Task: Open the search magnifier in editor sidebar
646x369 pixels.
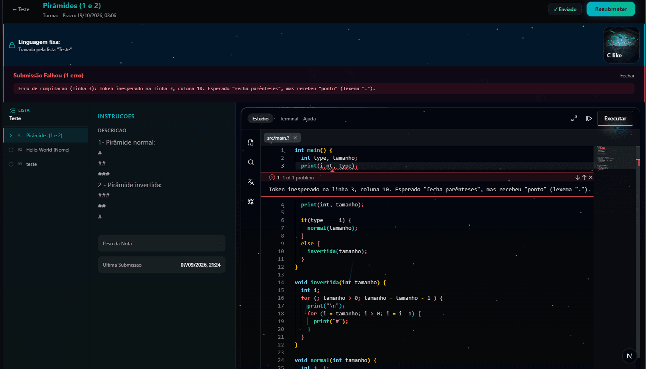Action: [x=251, y=162]
